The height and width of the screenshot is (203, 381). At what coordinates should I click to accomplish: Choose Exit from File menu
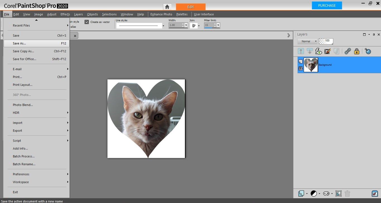pyautogui.click(x=36, y=192)
